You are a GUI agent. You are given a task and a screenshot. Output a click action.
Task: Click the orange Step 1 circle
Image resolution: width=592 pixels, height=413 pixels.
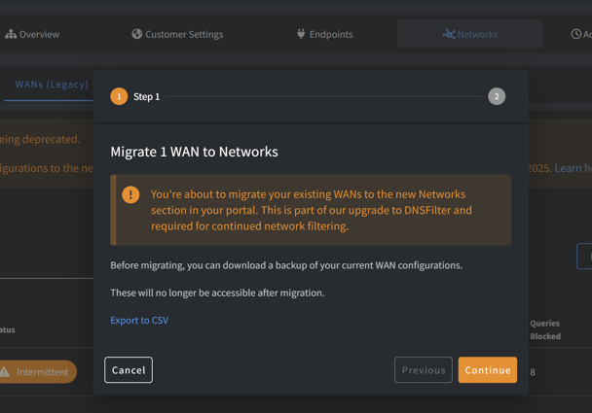pos(119,96)
